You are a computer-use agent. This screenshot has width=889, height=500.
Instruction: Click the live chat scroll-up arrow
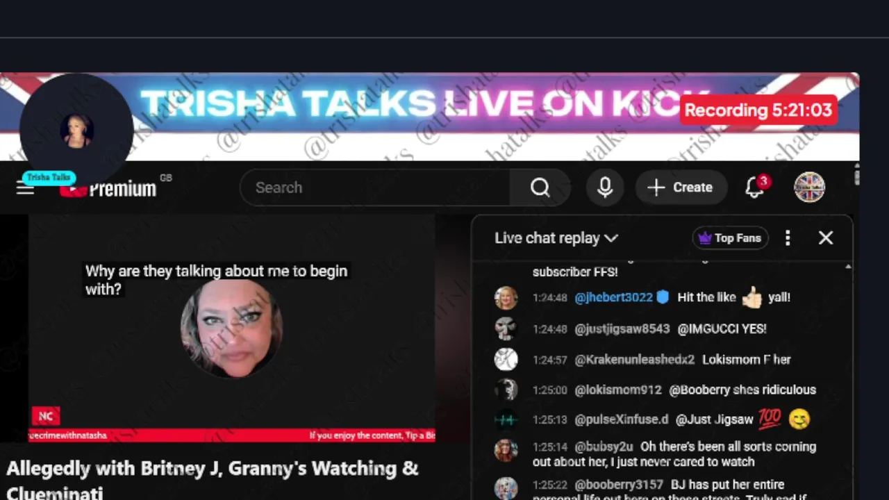click(848, 267)
